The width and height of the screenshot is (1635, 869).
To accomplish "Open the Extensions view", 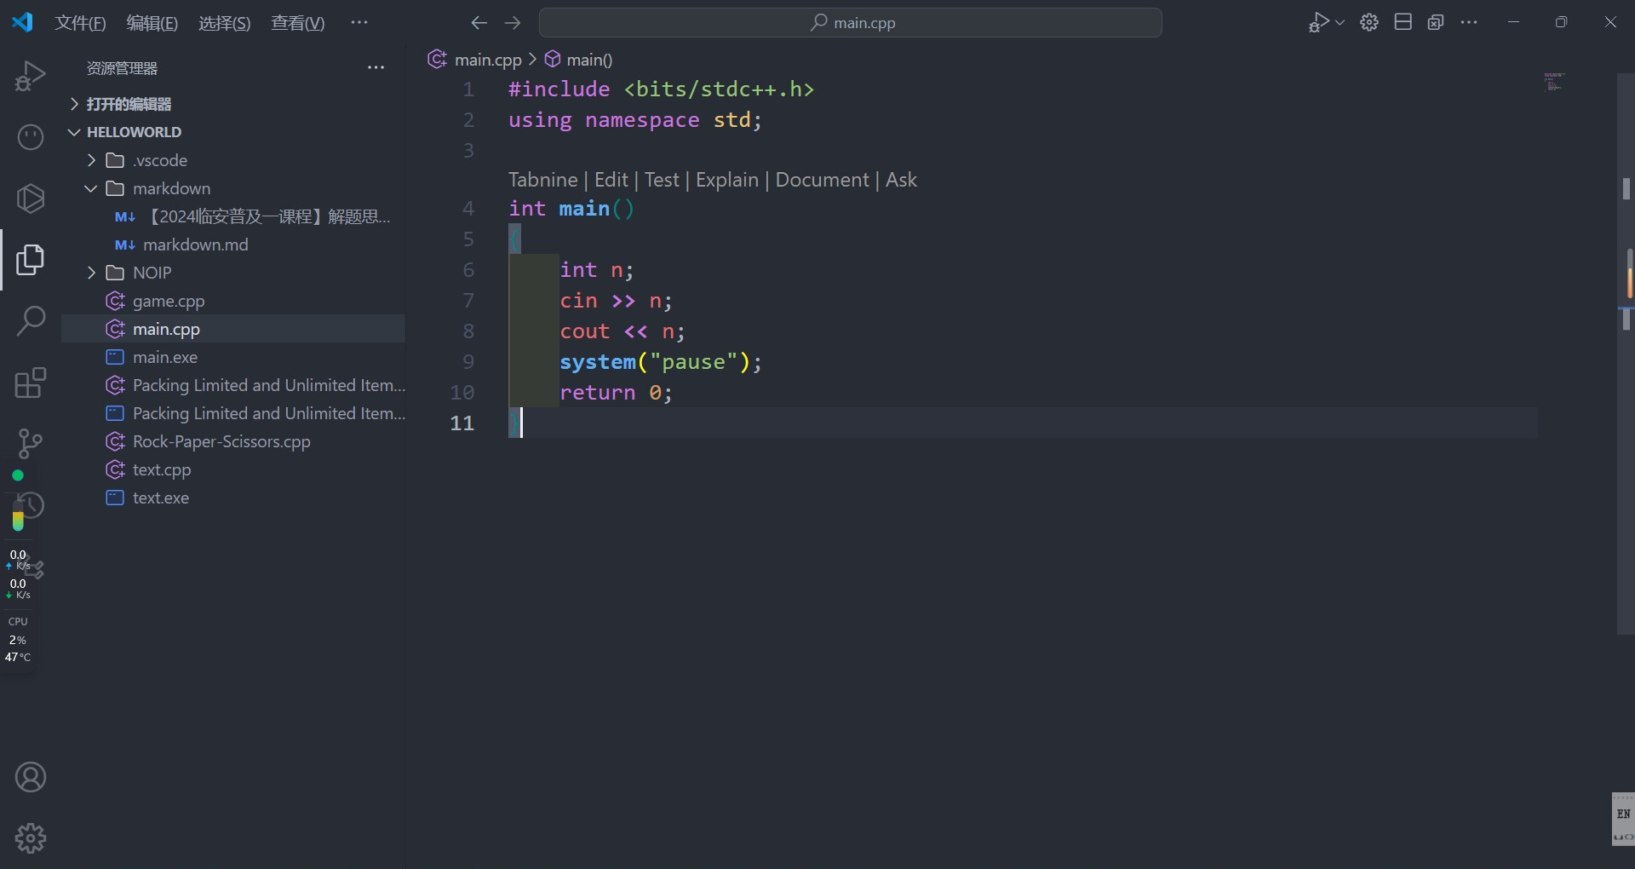I will [x=31, y=383].
